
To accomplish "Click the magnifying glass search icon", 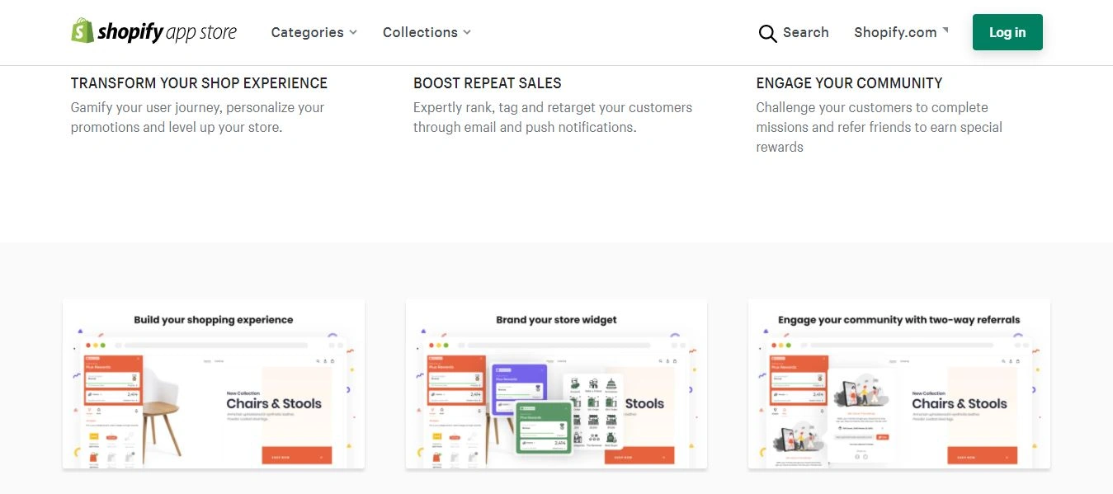I will pos(767,33).
